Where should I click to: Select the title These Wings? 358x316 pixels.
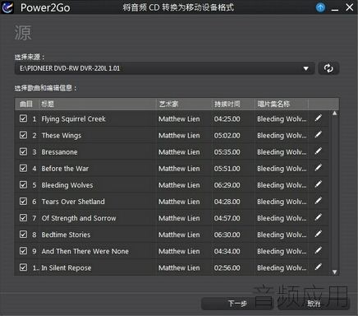click(x=62, y=136)
